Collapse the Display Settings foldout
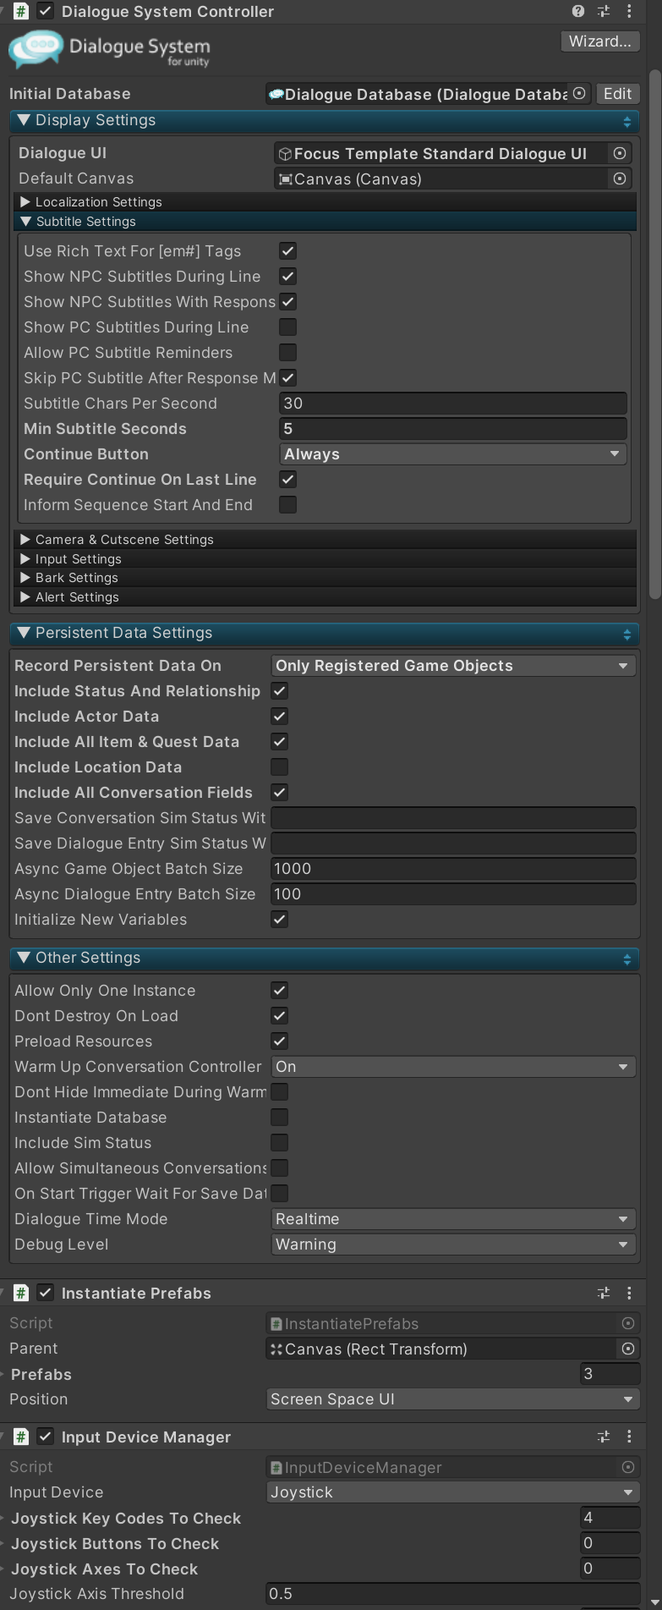 point(24,120)
